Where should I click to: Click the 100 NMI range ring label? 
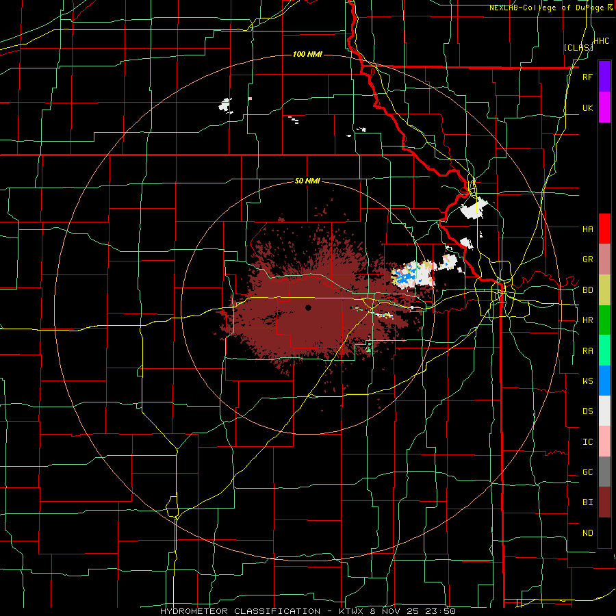point(307,54)
